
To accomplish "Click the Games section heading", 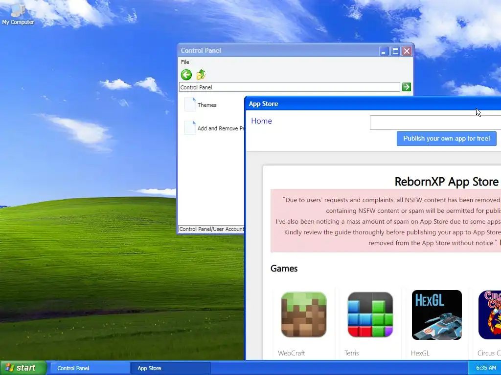I will pos(284,269).
